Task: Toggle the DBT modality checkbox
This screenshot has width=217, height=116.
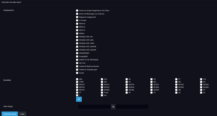Action: [102, 82]
